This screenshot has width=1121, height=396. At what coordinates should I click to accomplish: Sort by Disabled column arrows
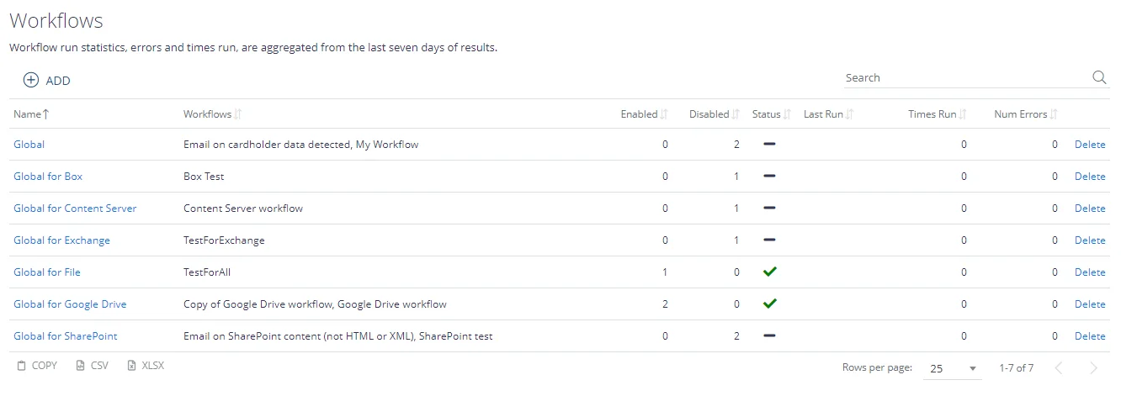[x=736, y=114]
